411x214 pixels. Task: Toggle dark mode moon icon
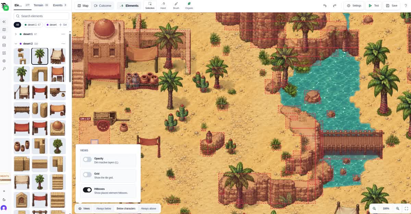tap(4, 200)
